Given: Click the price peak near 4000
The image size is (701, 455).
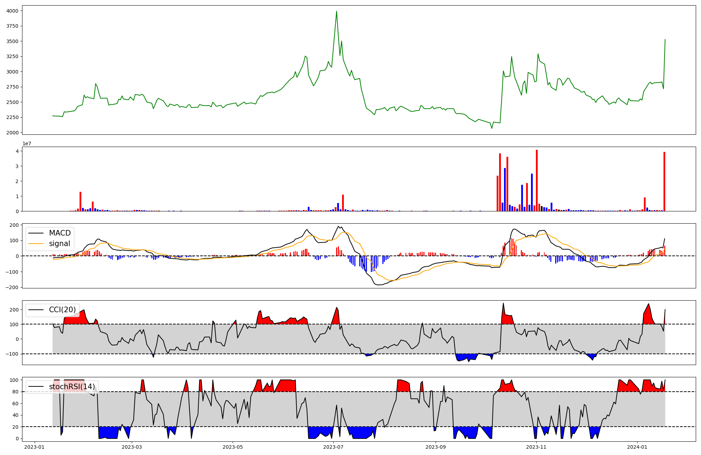Looking at the screenshot, I should [336, 11].
